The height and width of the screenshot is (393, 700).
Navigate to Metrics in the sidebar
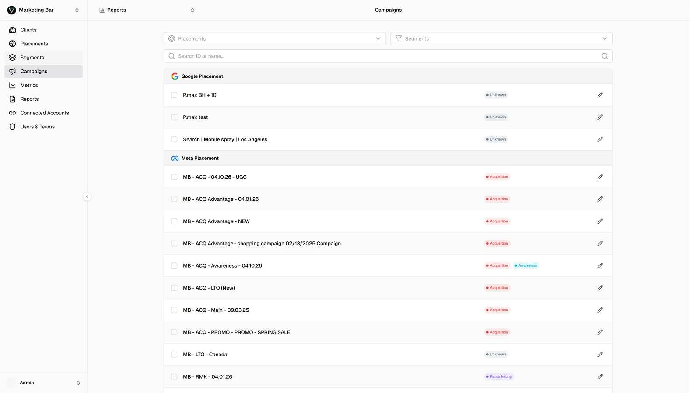[43, 85]
